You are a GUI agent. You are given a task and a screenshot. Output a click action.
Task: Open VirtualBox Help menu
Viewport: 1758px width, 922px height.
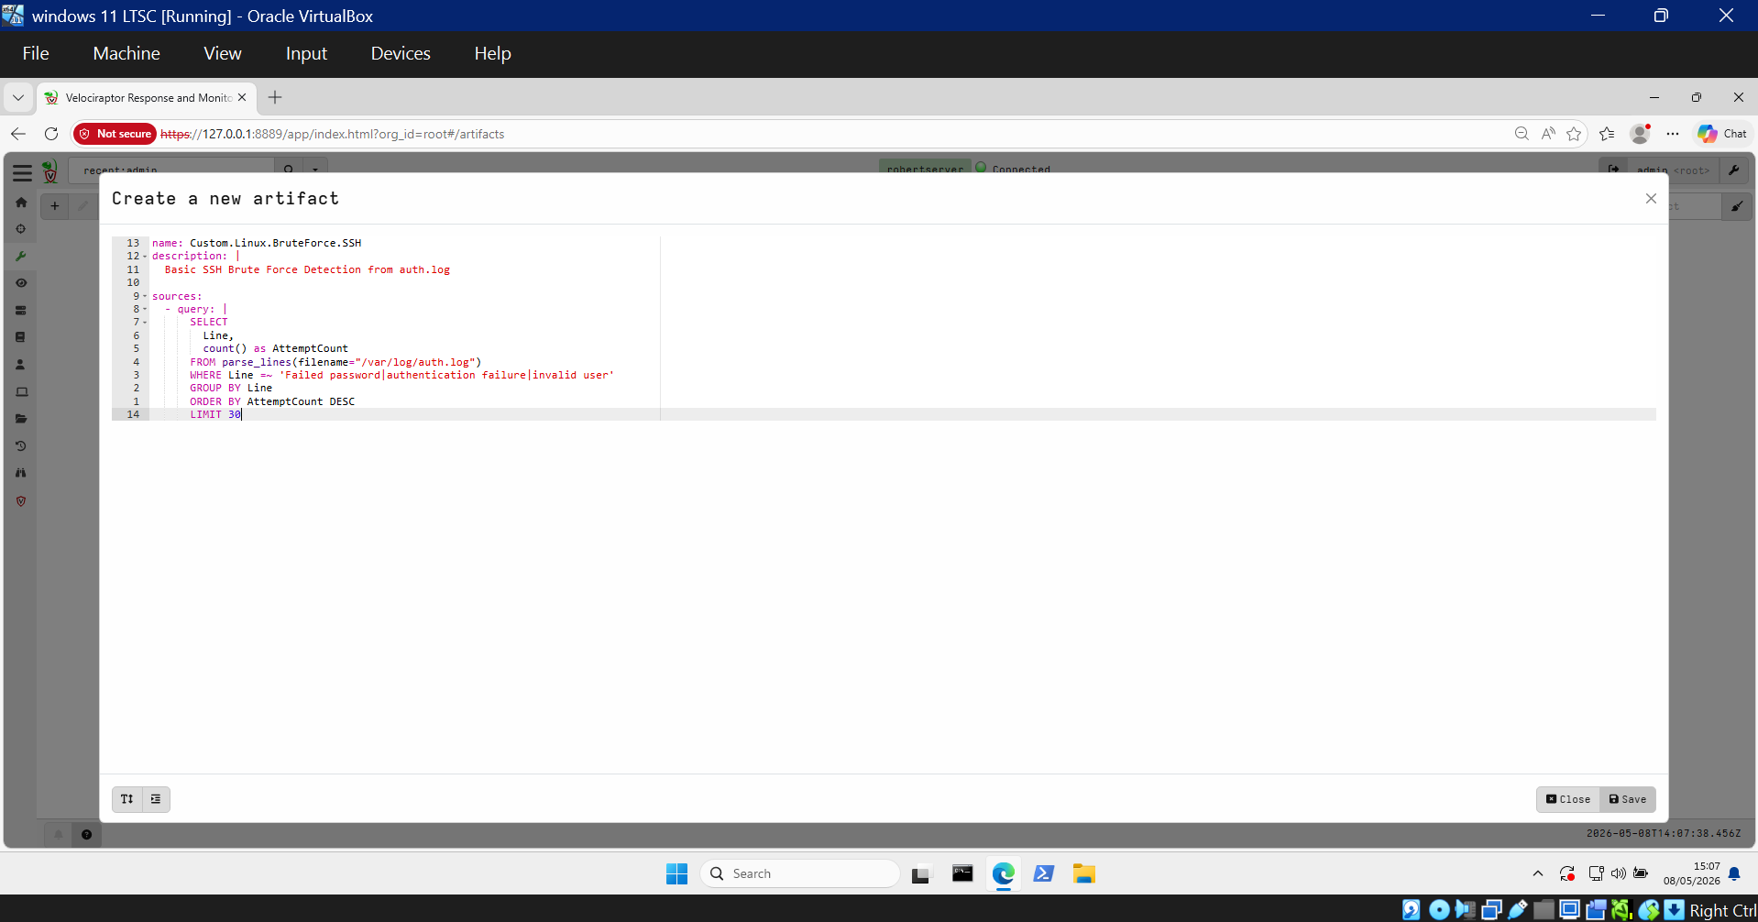coord(492,53)
